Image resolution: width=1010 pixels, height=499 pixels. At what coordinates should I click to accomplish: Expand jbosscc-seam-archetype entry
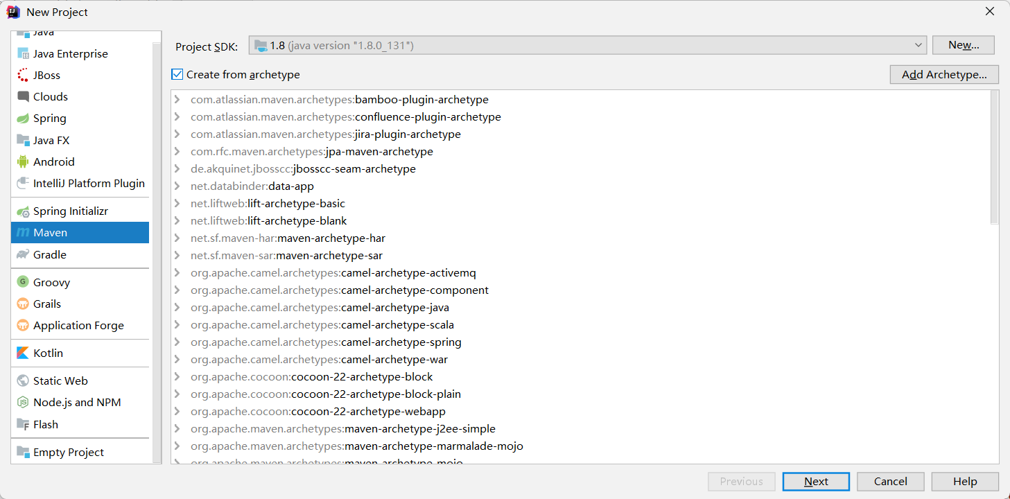point(177,169)
